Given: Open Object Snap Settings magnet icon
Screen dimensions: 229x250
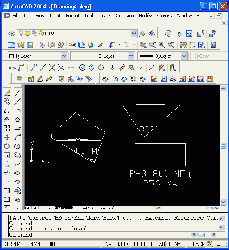Looking at the screenshot, I should 173,68.
